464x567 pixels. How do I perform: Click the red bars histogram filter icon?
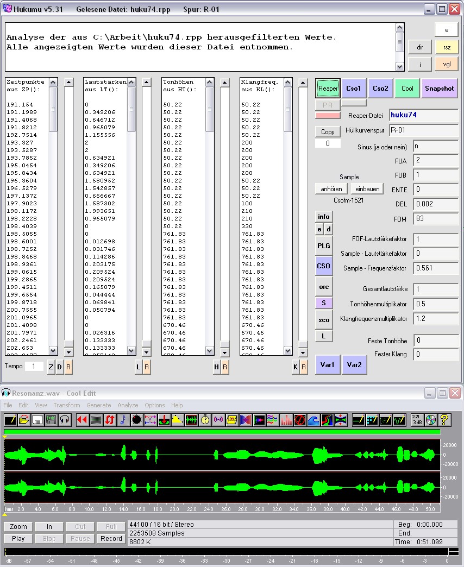pyautogui.click(x=286, y=420)
